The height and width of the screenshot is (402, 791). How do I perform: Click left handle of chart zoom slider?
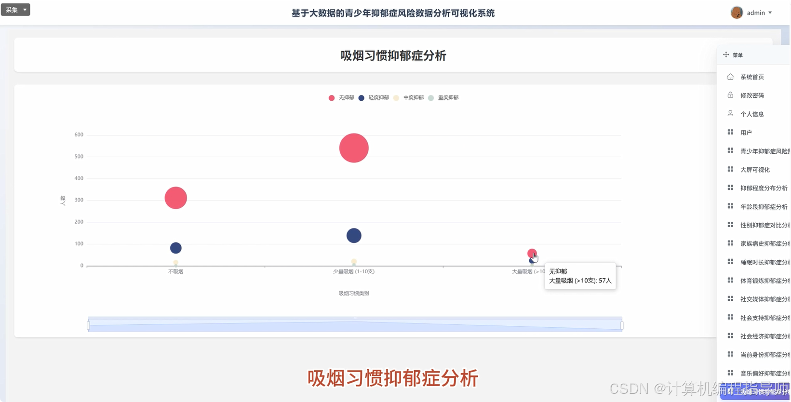pos(89,326)
